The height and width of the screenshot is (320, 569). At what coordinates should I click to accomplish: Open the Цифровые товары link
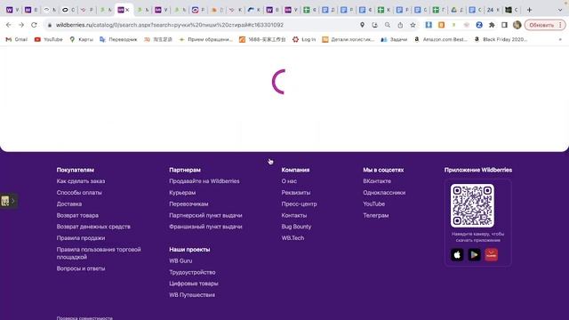[194, 284]
